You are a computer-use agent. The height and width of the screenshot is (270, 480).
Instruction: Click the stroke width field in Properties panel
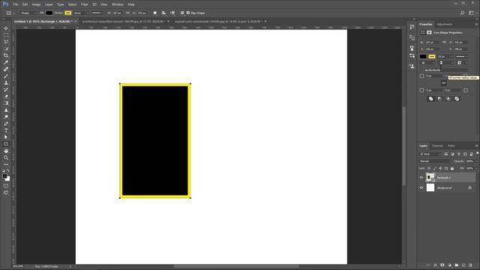pyautogui.click(x=443, y=57)
